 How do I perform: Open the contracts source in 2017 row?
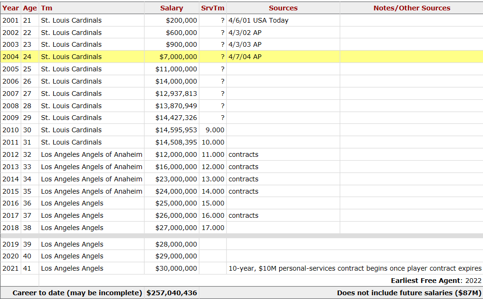(243, 215)
